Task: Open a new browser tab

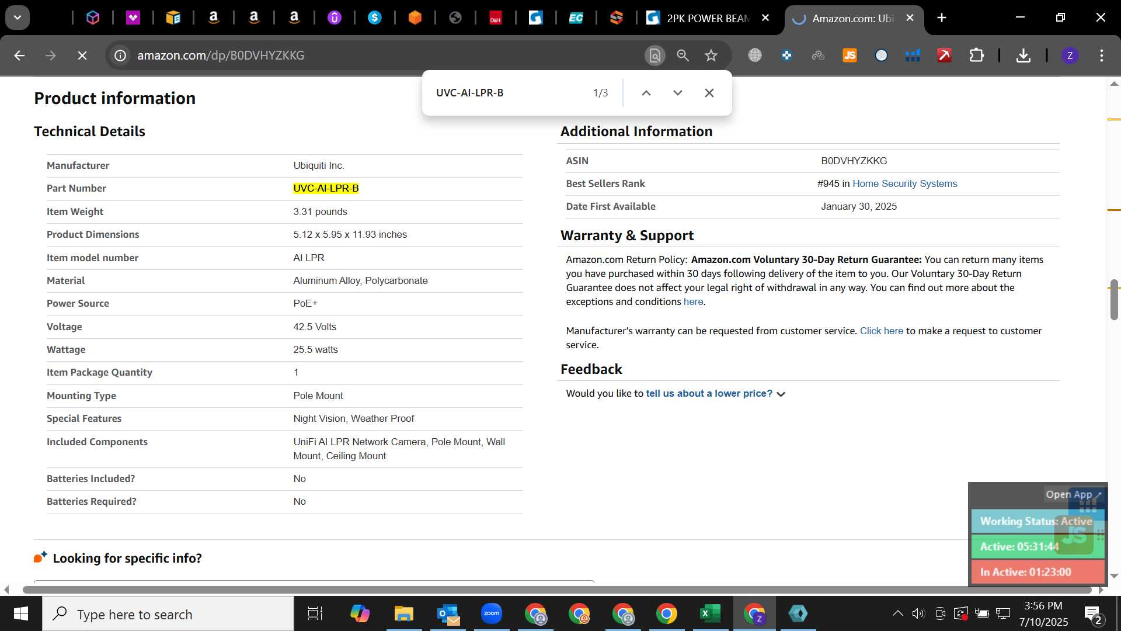Action: 942,18
